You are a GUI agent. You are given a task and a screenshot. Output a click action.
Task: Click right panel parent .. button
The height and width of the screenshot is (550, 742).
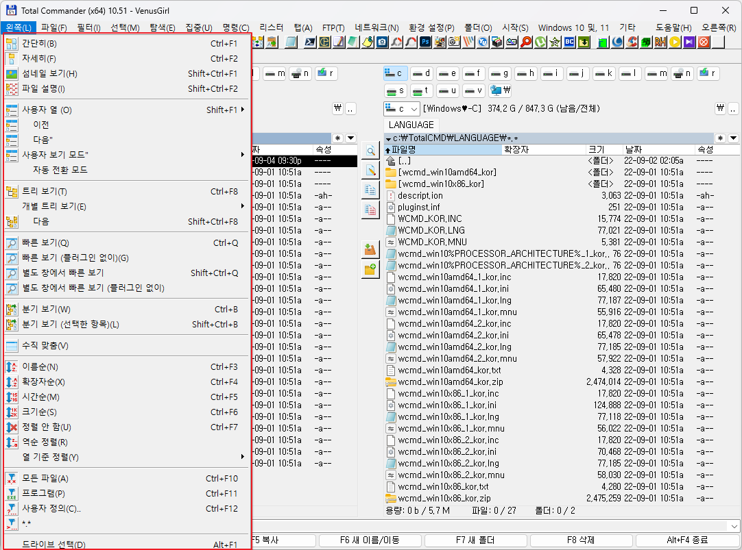click(x=733, y=109)
